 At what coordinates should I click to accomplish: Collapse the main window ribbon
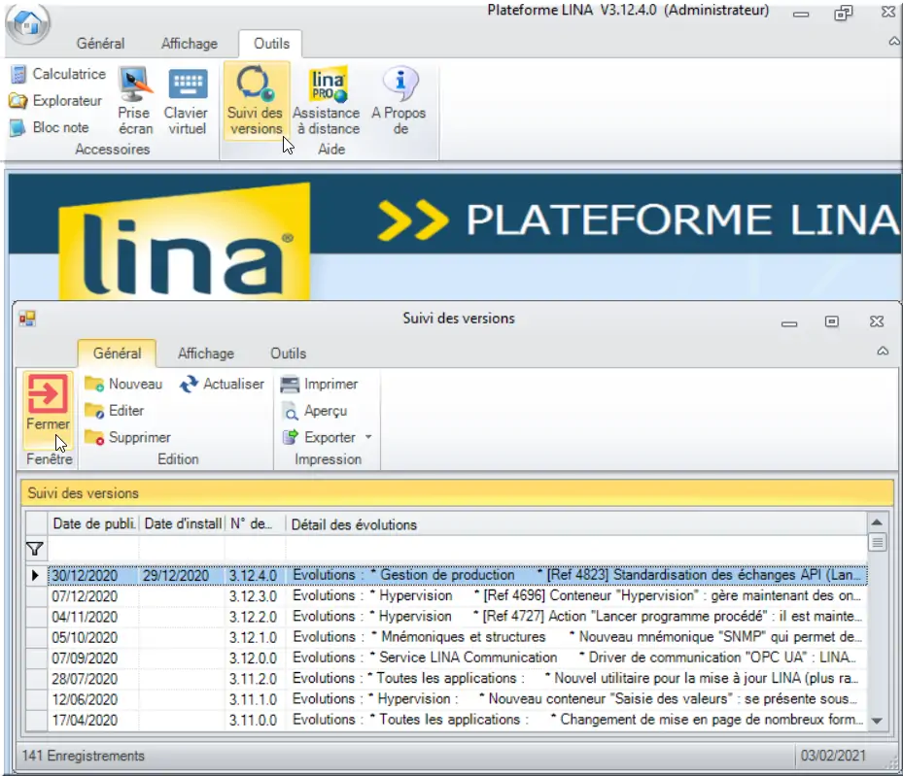(894, 41)
